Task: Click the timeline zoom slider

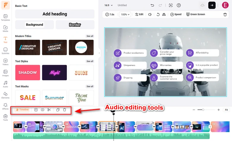Action: (206, 110)
